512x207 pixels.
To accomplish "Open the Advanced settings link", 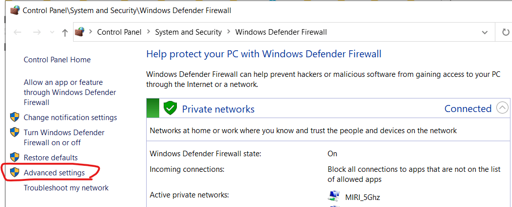I will 54,173.
